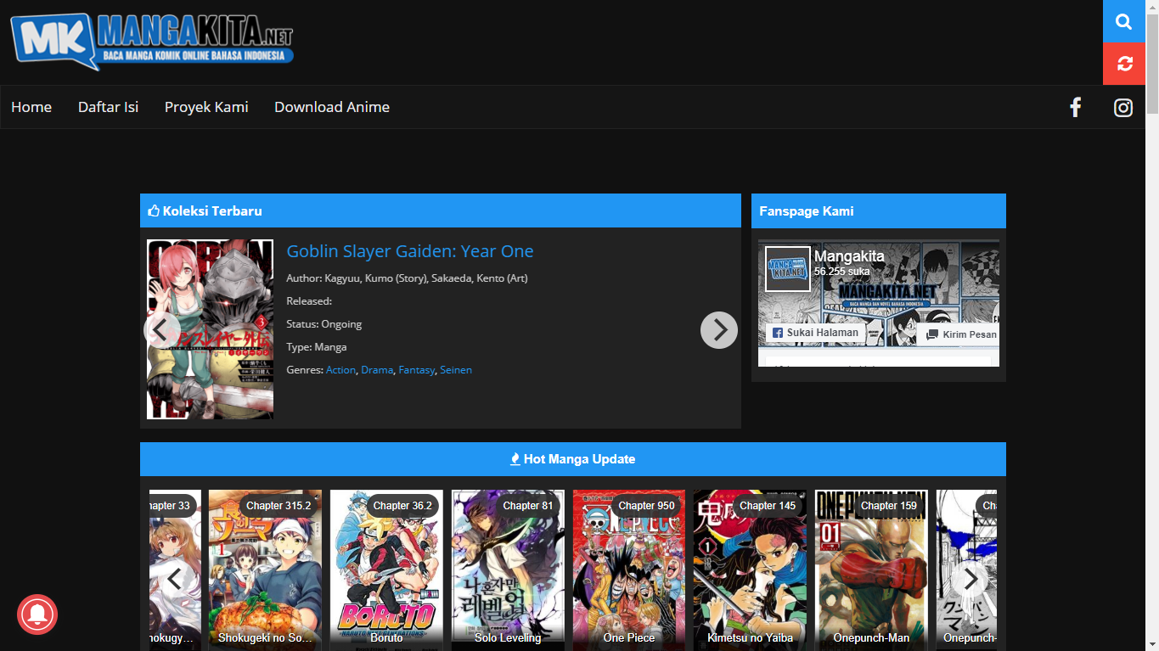Go to next Hot Manga Update slide
1159x651 pixels.
[970, 579]
